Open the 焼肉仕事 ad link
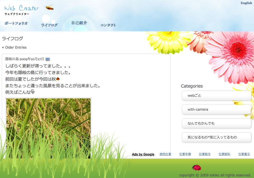 [x=165, y=154]
